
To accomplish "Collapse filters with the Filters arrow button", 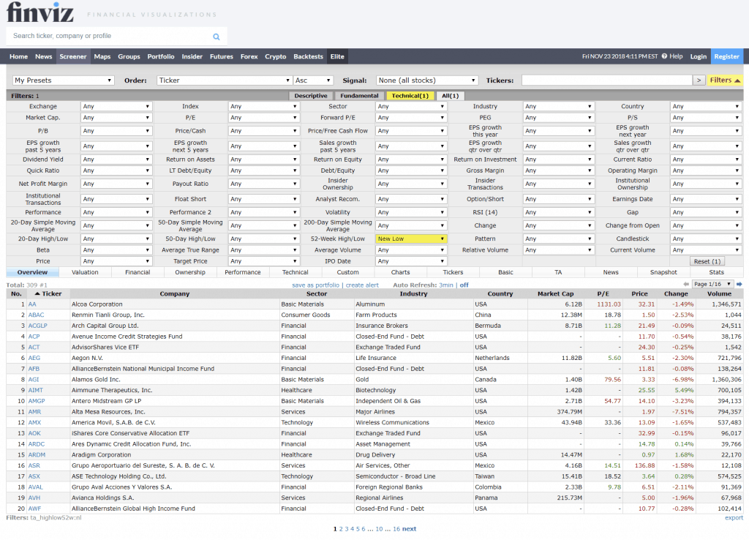I will pos(725,80).
